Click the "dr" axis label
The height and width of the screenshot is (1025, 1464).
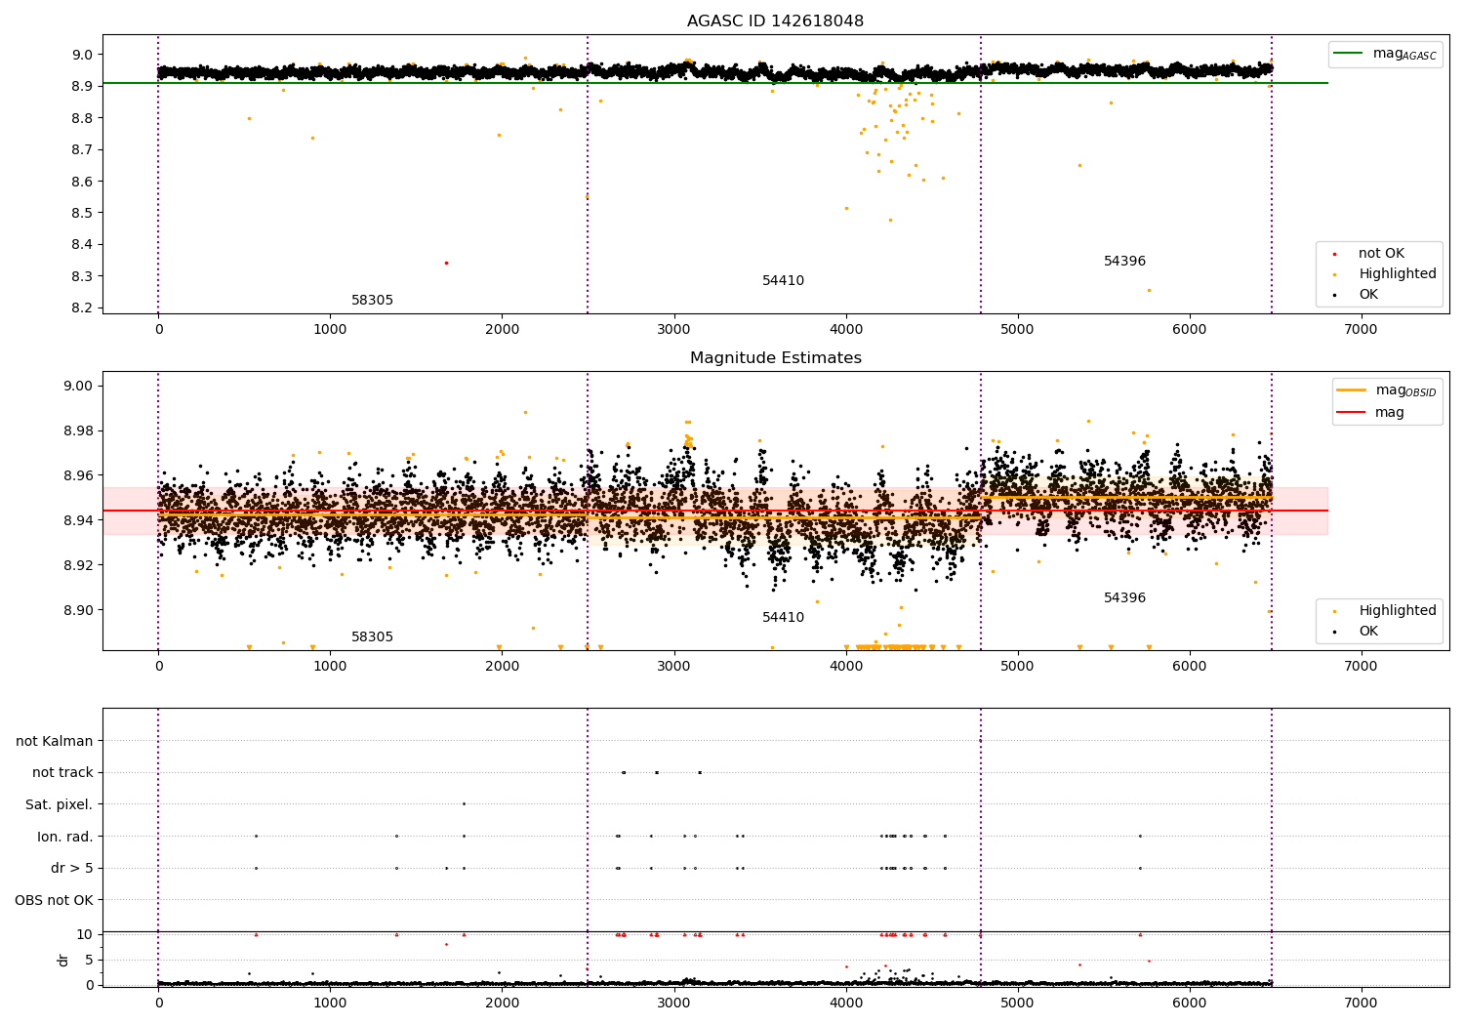point(63,960)
